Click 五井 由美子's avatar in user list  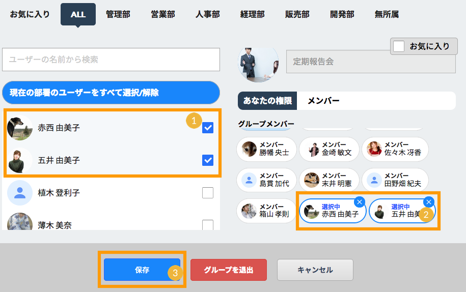pyautogui.click(x=20, y=160)
